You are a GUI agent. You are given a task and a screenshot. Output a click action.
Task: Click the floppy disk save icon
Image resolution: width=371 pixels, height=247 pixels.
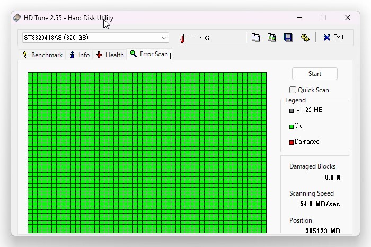(288, 38)
